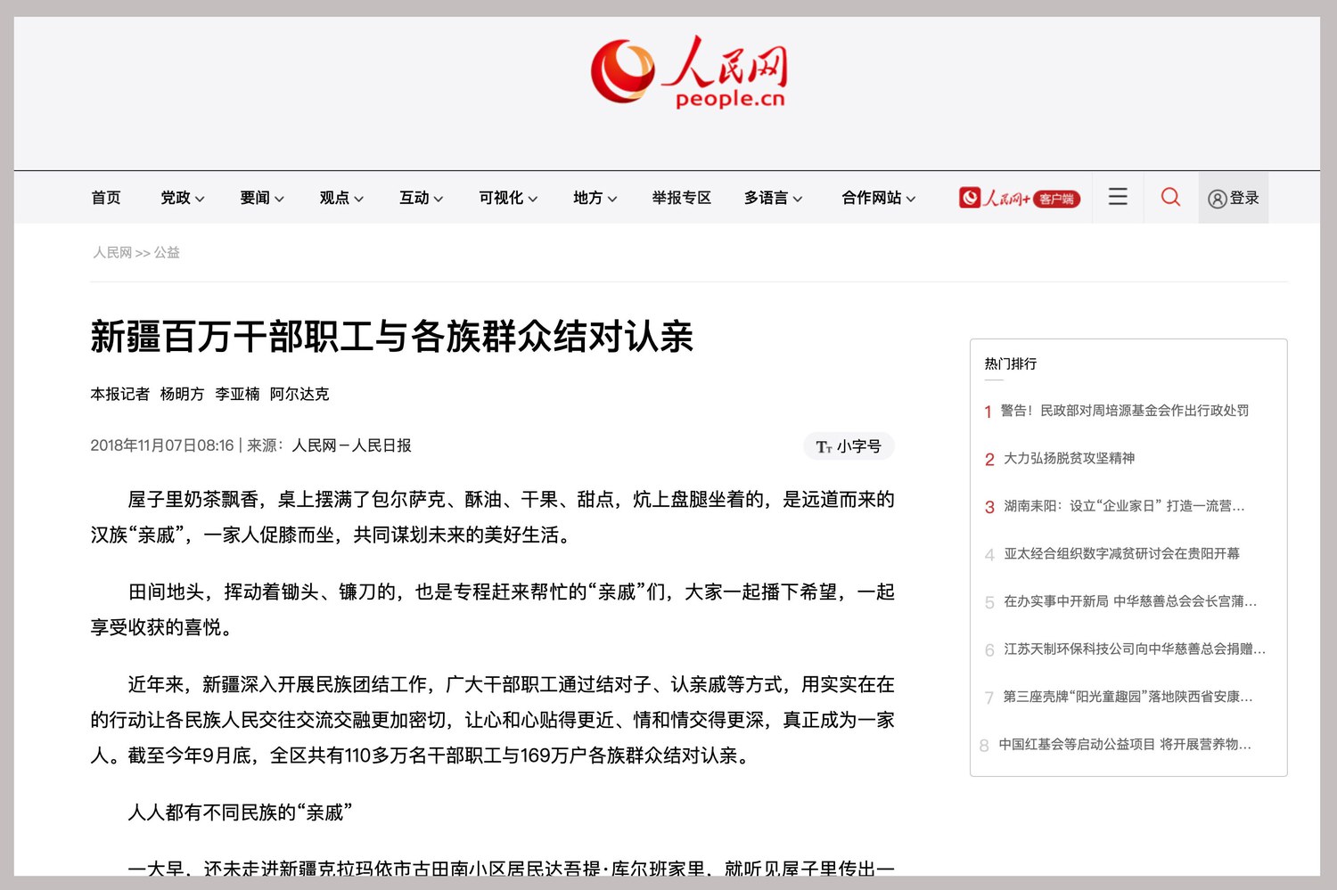Click the Tt font size icon
The image size is (1337, 890).
(x=824, y=445)
